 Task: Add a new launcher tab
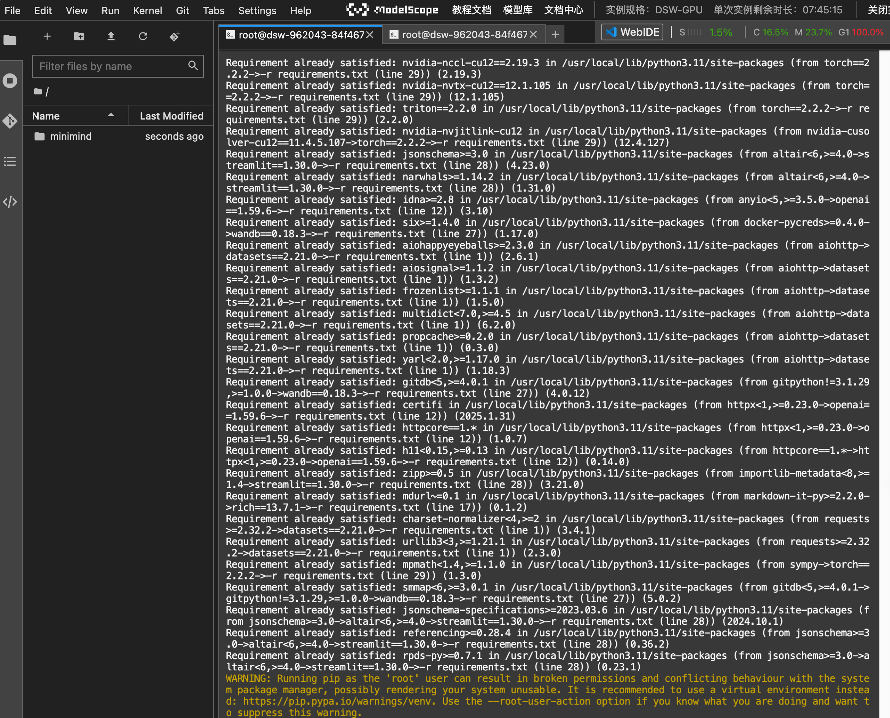coord(555,35)
